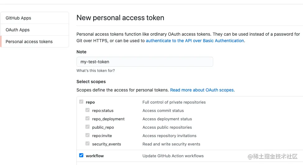
Task: Click the repo:invite scope label
Action: [x=102, y=136]
